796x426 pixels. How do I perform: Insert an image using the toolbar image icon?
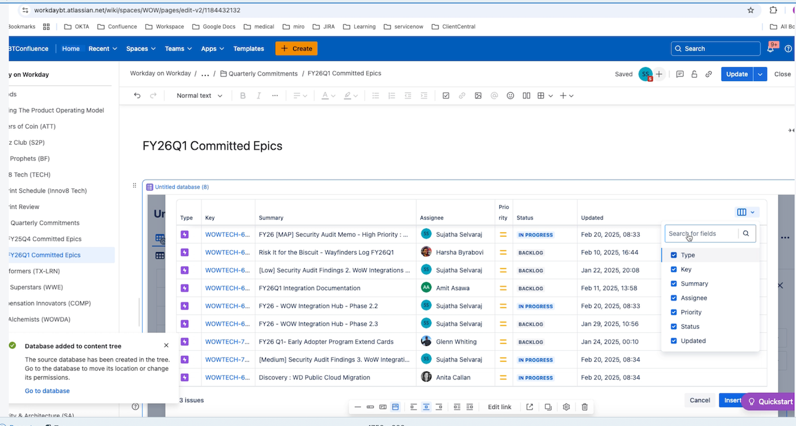[x=478, y=96]
